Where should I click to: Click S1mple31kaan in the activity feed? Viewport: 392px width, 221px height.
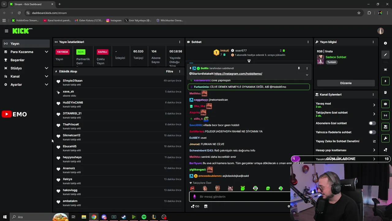[x=73, y=81]
